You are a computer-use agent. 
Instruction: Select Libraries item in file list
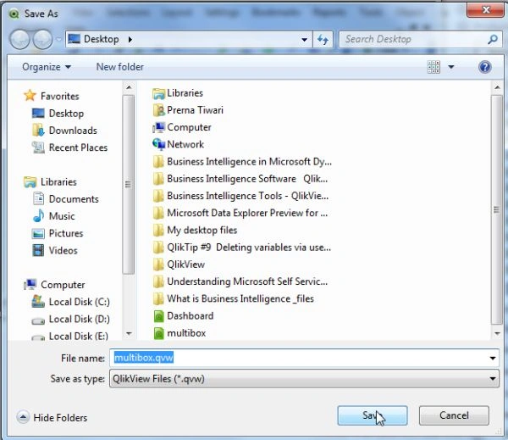point(178,93)
